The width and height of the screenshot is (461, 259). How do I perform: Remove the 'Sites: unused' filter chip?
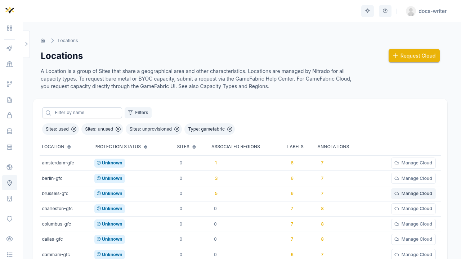coord(118,129)
